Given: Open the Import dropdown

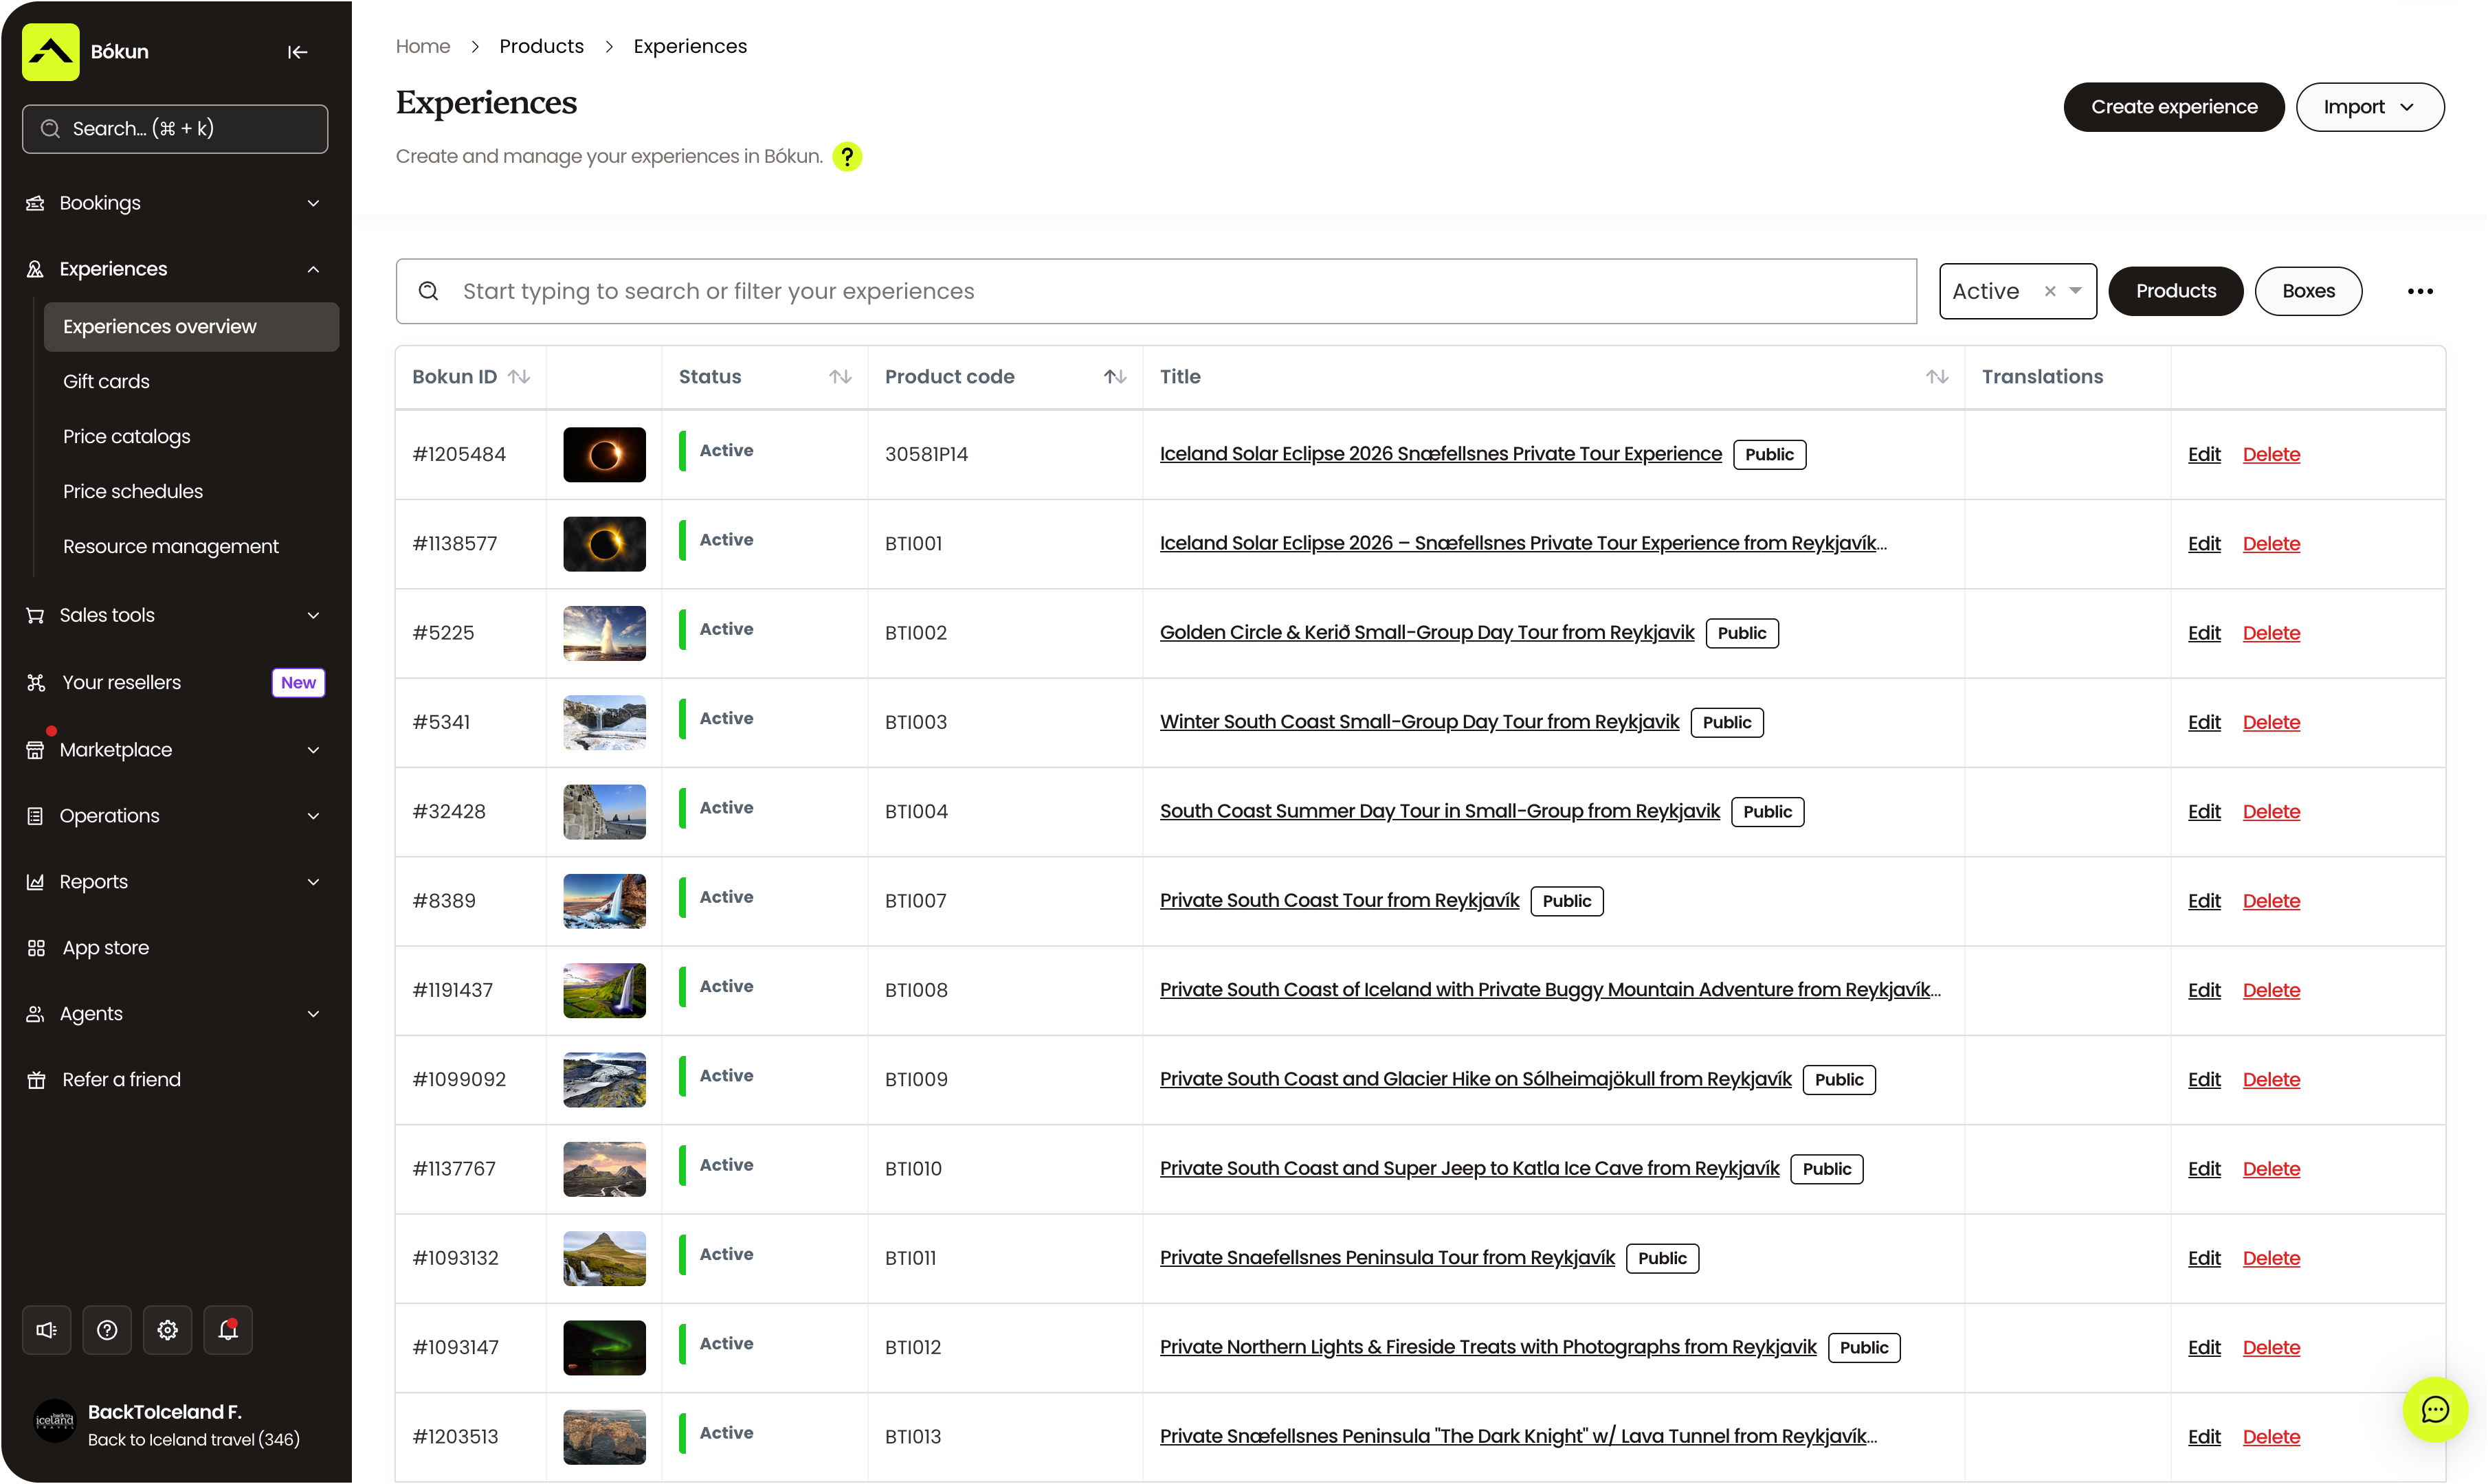Looking at the screenshot, I should (2369, 107).
